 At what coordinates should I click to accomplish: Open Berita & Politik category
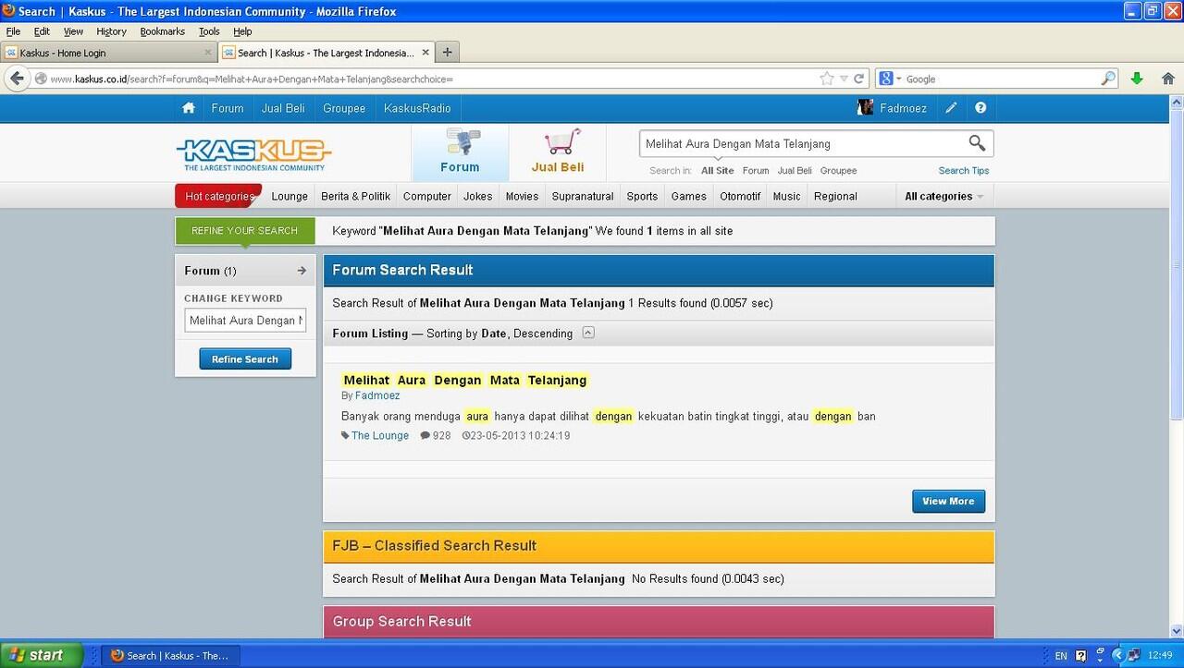pyautogui.click(x=356, y=196)
